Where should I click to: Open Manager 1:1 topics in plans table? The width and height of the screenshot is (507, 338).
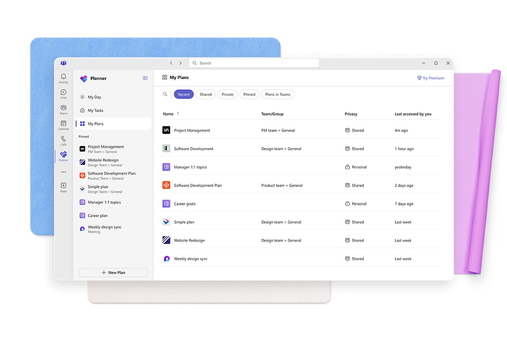pos(190,167)
